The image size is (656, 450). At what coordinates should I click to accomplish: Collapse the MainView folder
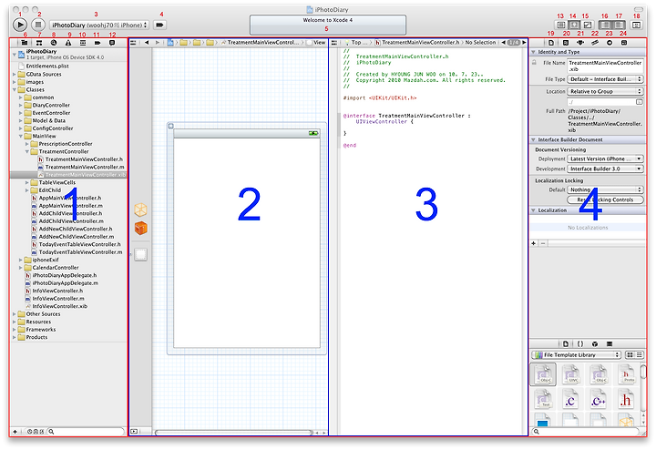coord(21,136)
